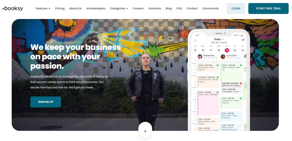Select Al Bookerton's avatar in calendar
Viewport: 292px width, 141px height.
pyautogui.click(x=200, y=56)
